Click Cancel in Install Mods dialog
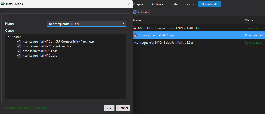The height and width of the screenshot is (114, 265). click(x=123, y=108)
